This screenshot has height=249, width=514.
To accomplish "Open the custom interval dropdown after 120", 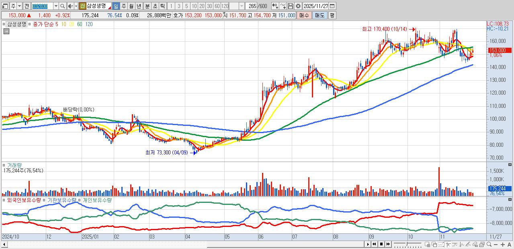I will coord(242,6).
